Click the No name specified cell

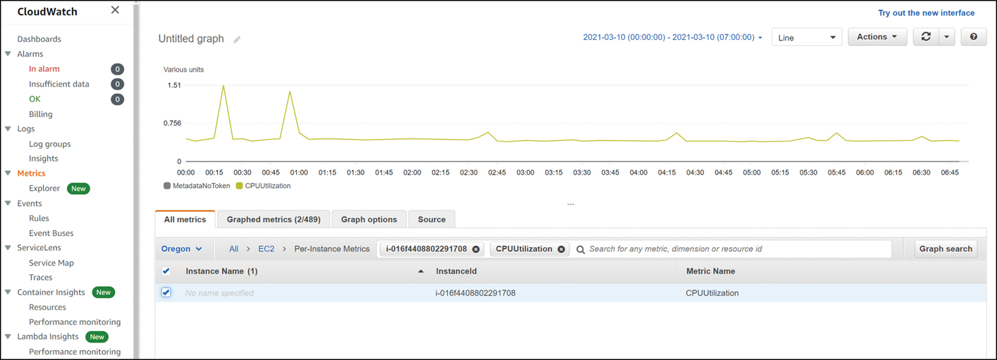219,293
